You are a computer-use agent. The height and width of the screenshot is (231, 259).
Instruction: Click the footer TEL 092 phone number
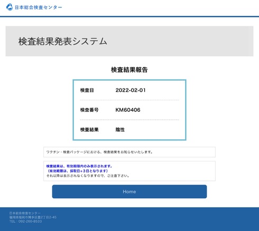[x=25, y=222]
